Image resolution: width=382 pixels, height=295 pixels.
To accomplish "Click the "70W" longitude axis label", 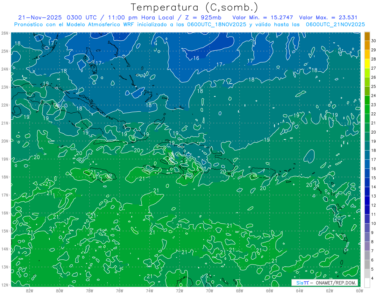I will click(x=209, y=290).
